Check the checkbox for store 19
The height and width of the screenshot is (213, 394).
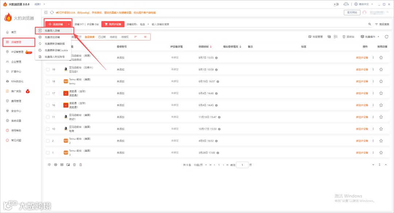(48, 70)
